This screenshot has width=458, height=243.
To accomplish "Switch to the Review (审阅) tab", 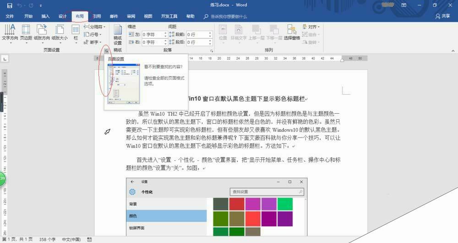I will coord(131,16).
